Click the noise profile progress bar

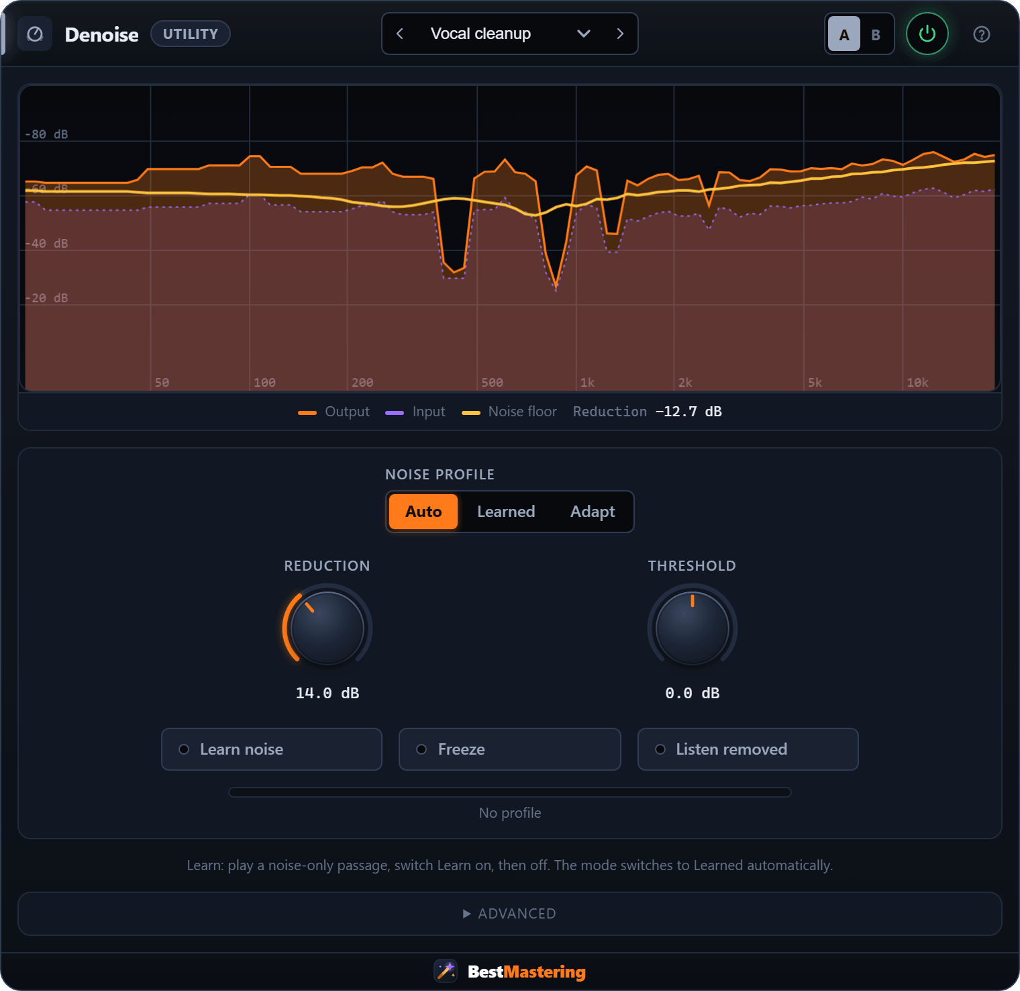pos(510,792)
